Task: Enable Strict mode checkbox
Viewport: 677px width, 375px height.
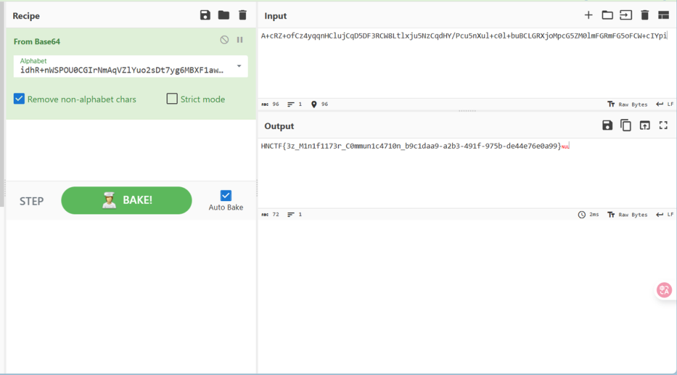Action: click(172, 99)
